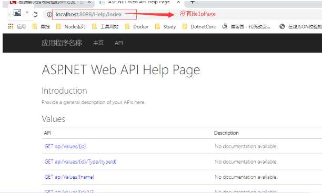This screenshot has height=193, width=322.
Task: Click the 'Provide a general description' paragraph
Action: (93, 102)
